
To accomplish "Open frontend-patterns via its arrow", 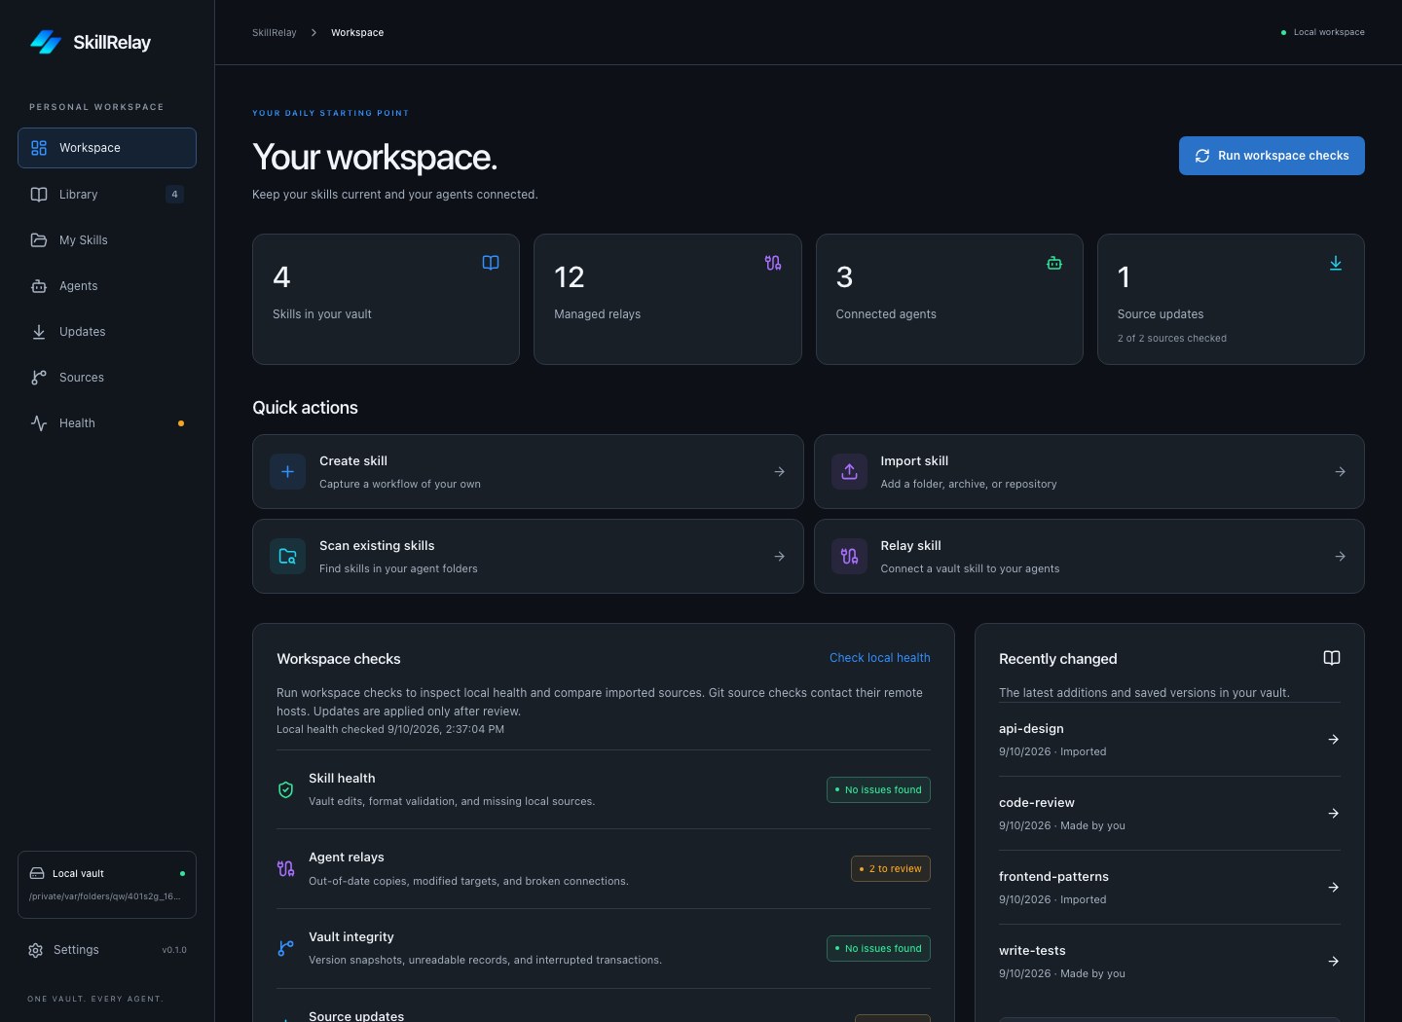I will pos(1333,888).
